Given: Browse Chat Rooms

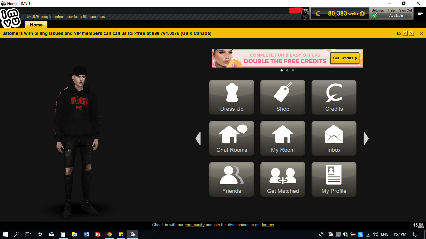Looking at the screenshot, I should pos(231,138).
